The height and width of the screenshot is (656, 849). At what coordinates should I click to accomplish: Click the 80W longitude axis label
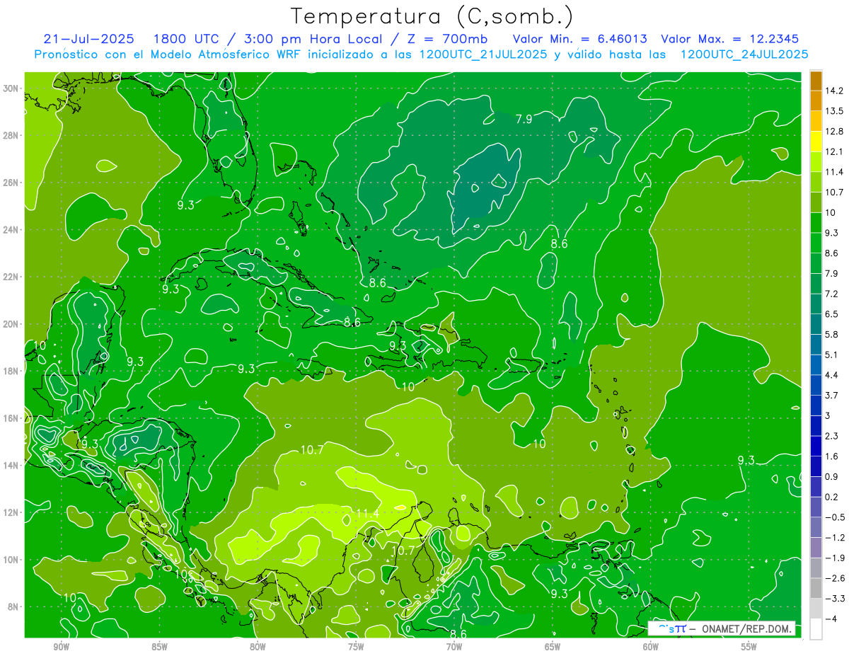258,647
